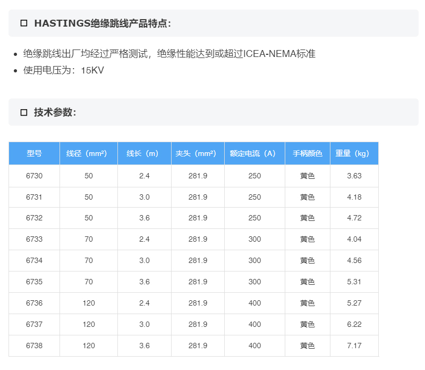Click weight value 6.22
425x370 pixels.
354,324
